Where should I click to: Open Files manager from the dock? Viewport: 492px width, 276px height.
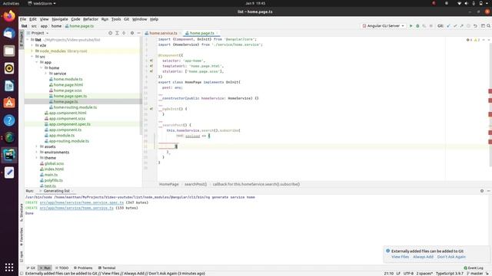coord(9,51)
